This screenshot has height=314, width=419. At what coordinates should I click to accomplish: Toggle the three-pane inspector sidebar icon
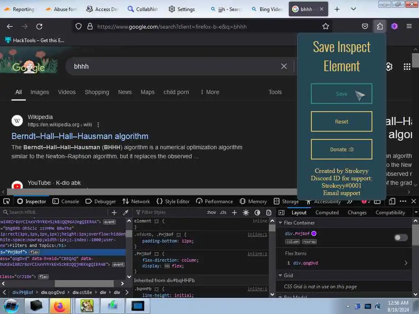coord(282,213)
